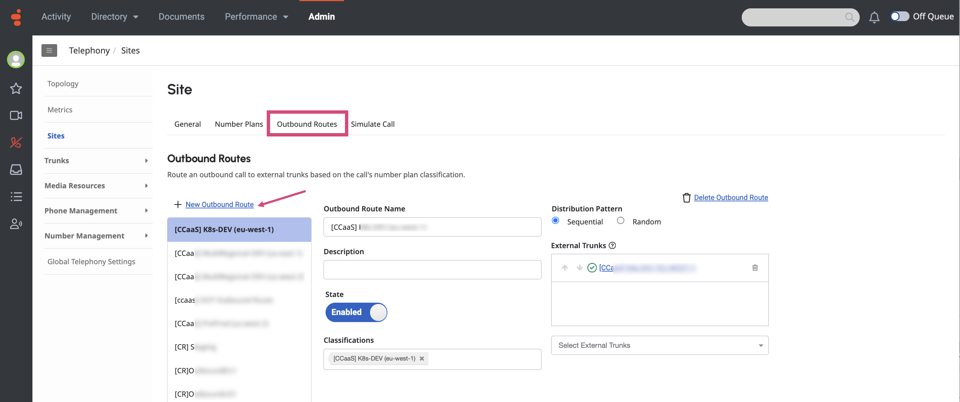Screen dimensions: 960x402
Task: Click the Description input field
Action: [432, 269]
